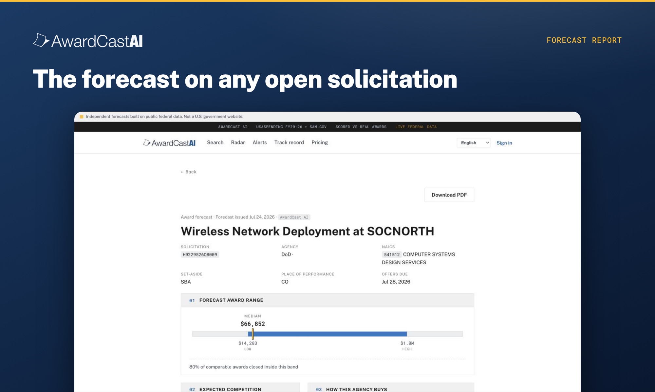Click the large AwardCastAI banner logo
This screenshot has width=655, height=392.
pos(88,41)
